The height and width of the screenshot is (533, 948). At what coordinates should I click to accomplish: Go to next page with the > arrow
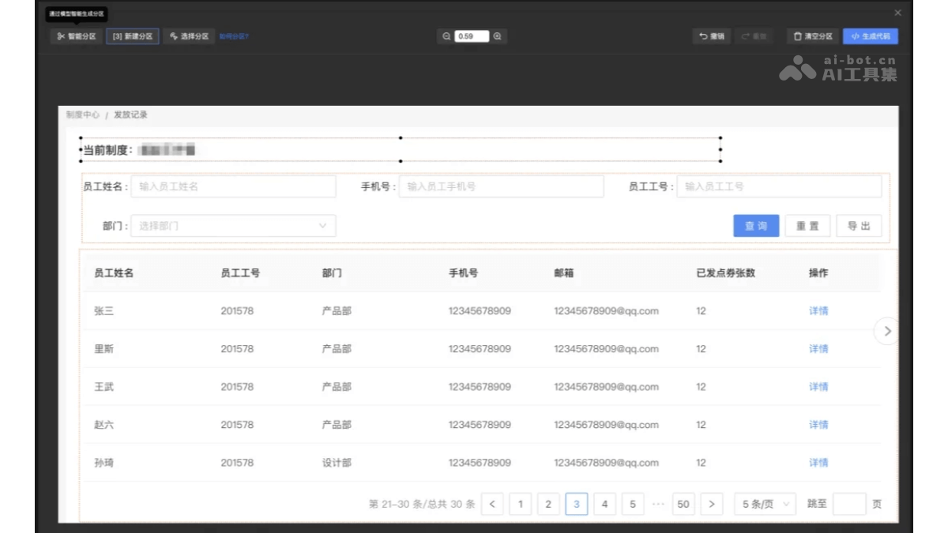[x=710, y=503]
